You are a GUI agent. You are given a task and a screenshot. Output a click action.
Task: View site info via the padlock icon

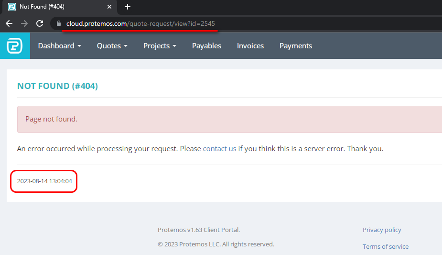point(59,23)
